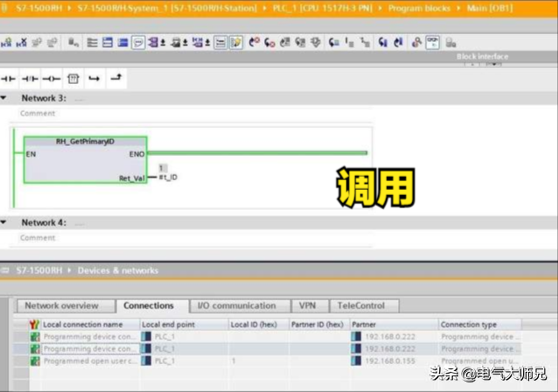Click the open branch favorites icon
This screenshot has height=392, width=558.
[x=94, y=79]
